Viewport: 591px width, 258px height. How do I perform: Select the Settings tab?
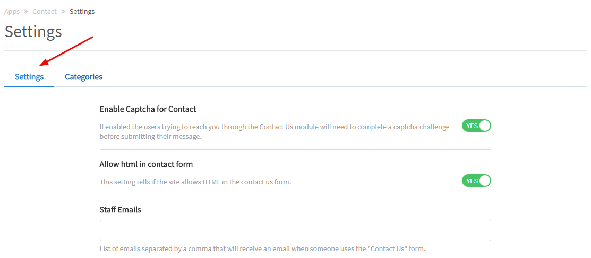(x=29, y=77)
